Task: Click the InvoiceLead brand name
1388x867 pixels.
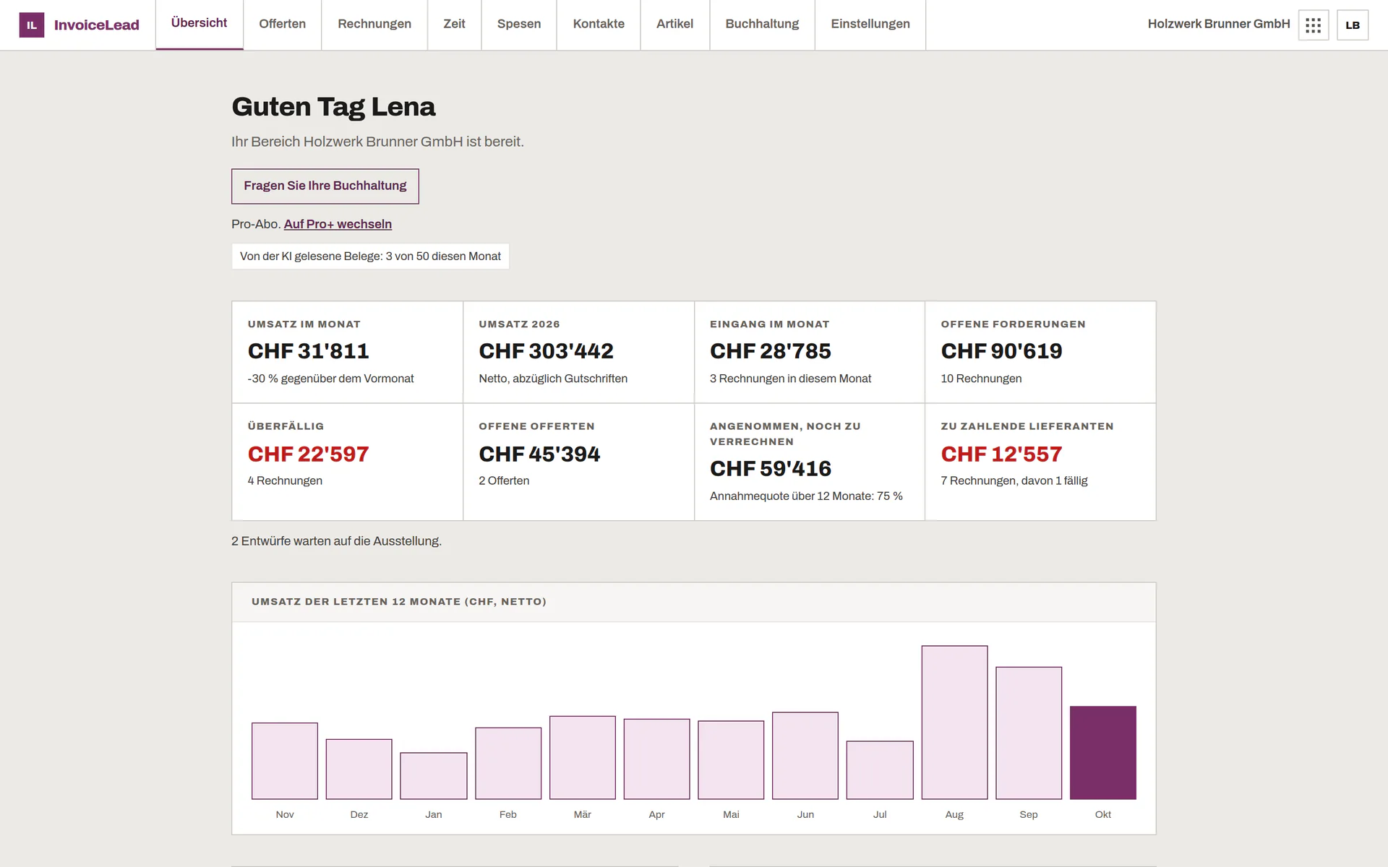Action: (97, 25)
